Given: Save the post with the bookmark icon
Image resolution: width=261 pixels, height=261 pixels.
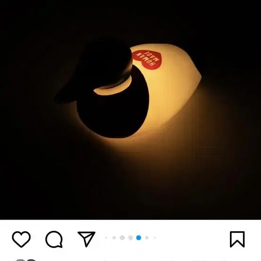Looking at the screenshot, I should click(x=237, y=239).
